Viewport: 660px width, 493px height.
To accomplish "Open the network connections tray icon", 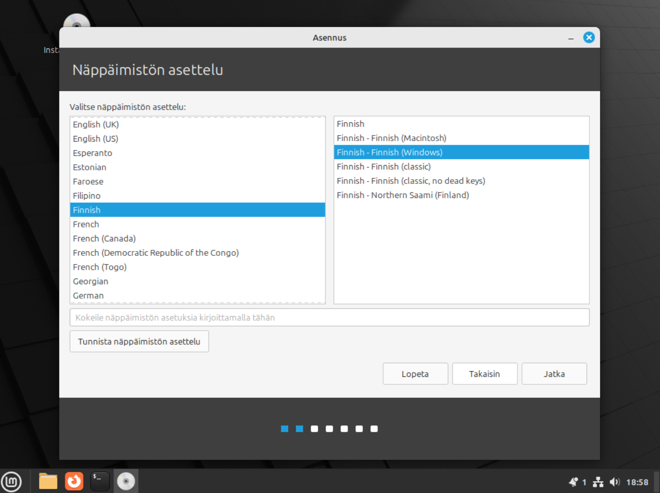I will pos(598,482).
